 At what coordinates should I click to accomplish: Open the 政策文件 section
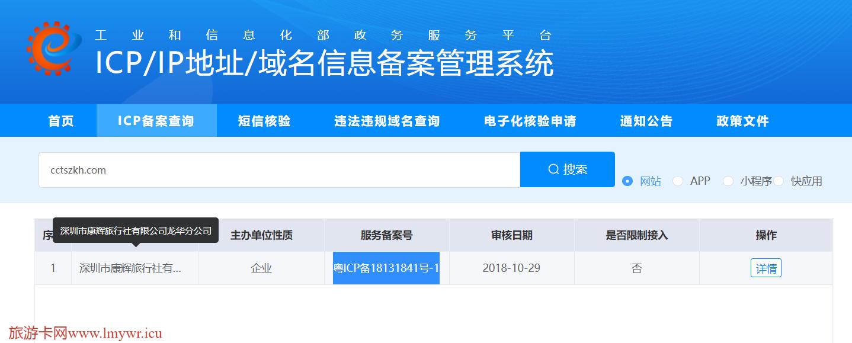tap(741, 120)
